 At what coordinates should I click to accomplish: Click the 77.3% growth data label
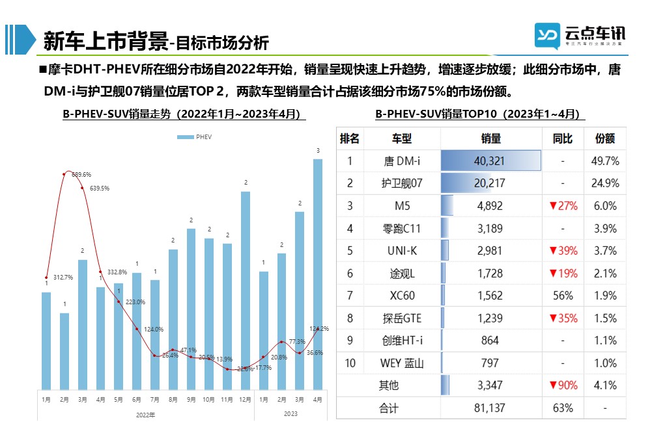click(297, 342)
